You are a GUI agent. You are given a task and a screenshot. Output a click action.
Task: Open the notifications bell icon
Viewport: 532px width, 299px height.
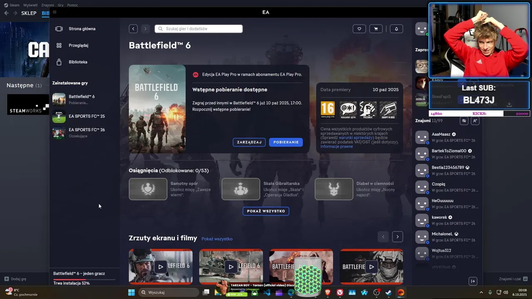pos(396,29)
